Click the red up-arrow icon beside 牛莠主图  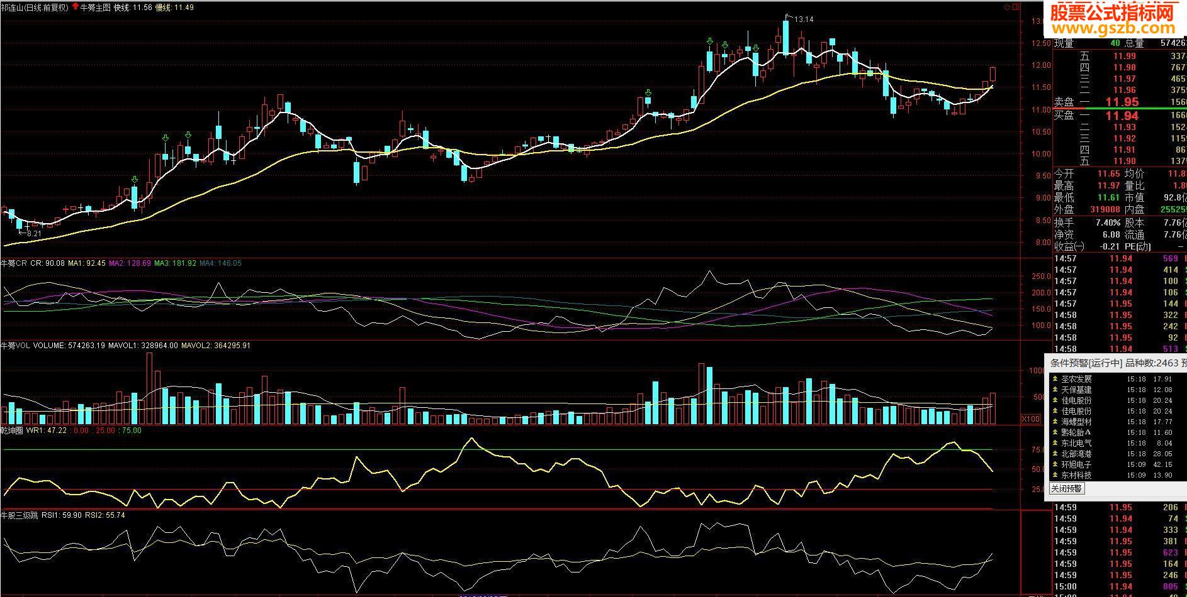[76, 7]
